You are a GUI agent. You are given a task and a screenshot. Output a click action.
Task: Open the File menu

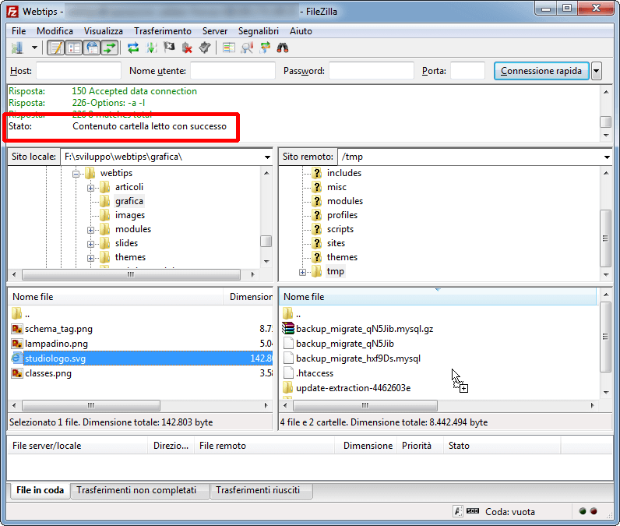tap(19, 31)
